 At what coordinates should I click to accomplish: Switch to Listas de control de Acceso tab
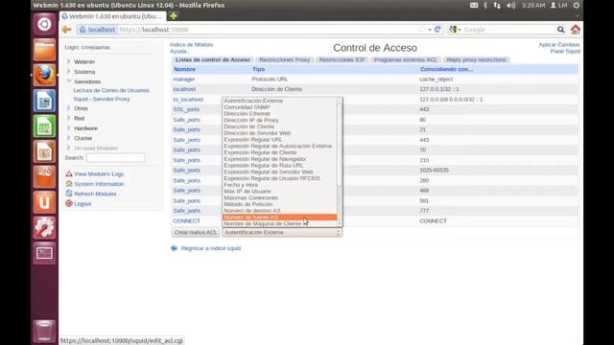(213, 59)
